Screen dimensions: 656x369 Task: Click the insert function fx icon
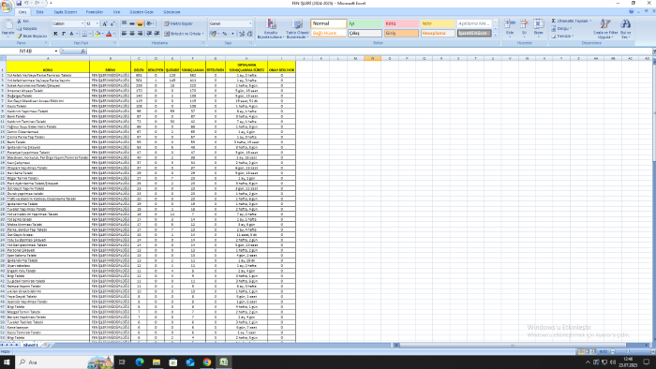[82, 51]
